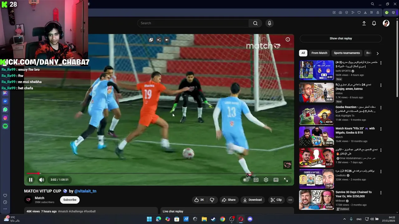This screenshot has width=399, height=224.
Task: Show more chips with right arrow
Action: click(x=377, y=53)
